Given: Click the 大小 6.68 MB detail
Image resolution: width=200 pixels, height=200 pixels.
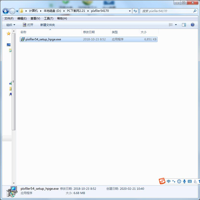Looking at the screenshot, I should click(75, 193).
